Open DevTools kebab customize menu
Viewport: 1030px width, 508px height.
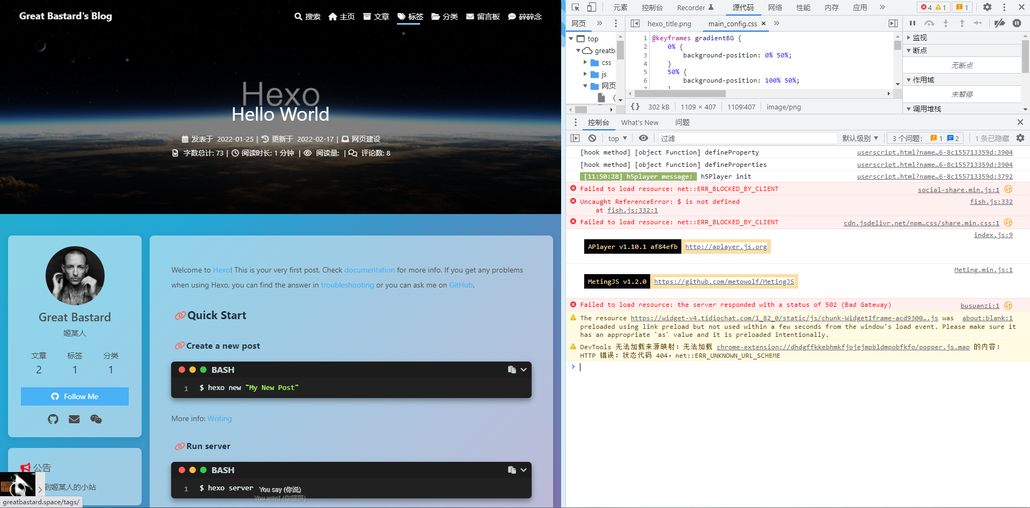[1004, 8]
